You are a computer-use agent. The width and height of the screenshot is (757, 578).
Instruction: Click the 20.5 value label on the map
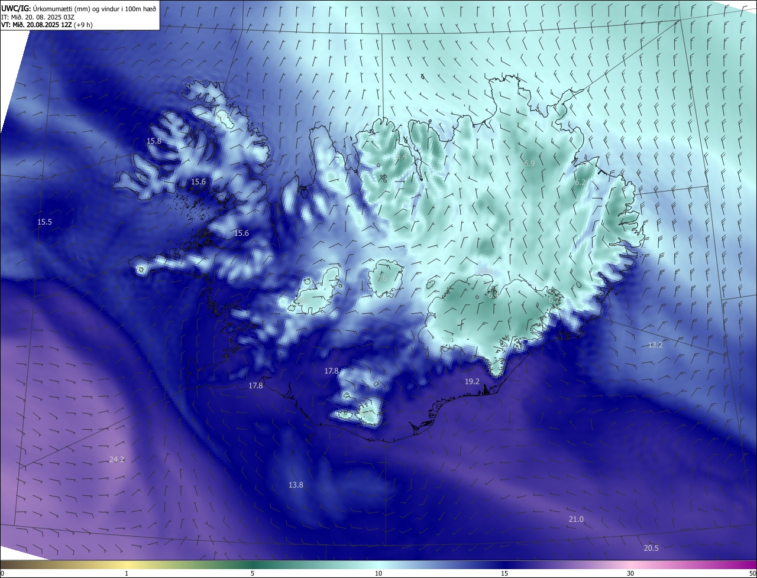point(651,548)
